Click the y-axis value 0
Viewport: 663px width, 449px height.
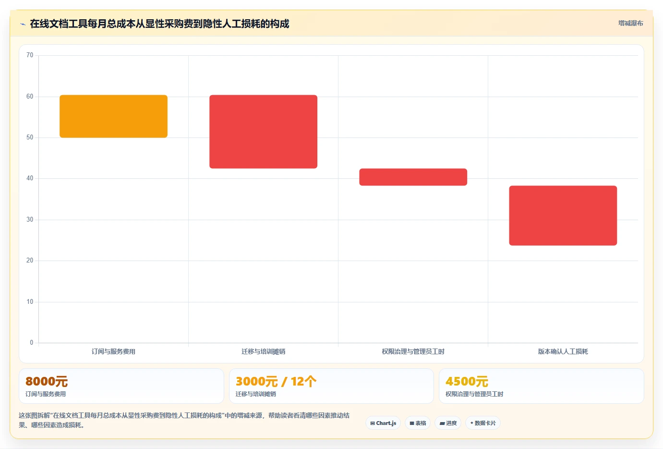point(32,343)
